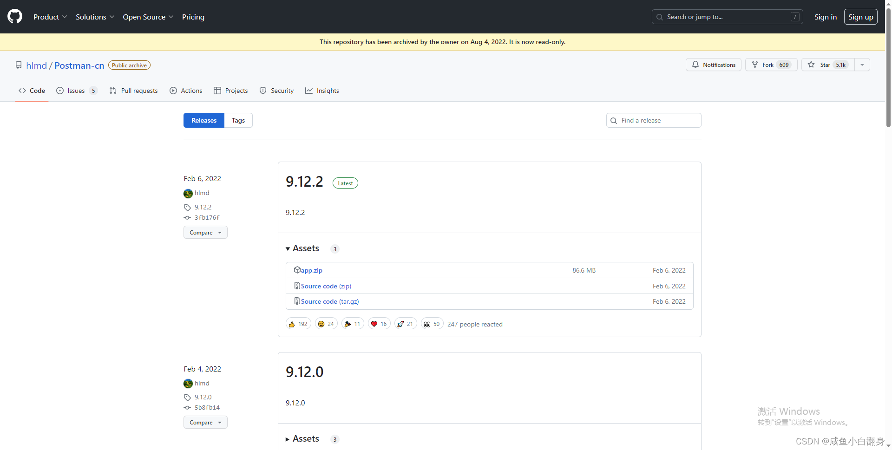Screen dimensions: 892x450
Task: Open the 9.12.2 release title
Action: point(304,182)
